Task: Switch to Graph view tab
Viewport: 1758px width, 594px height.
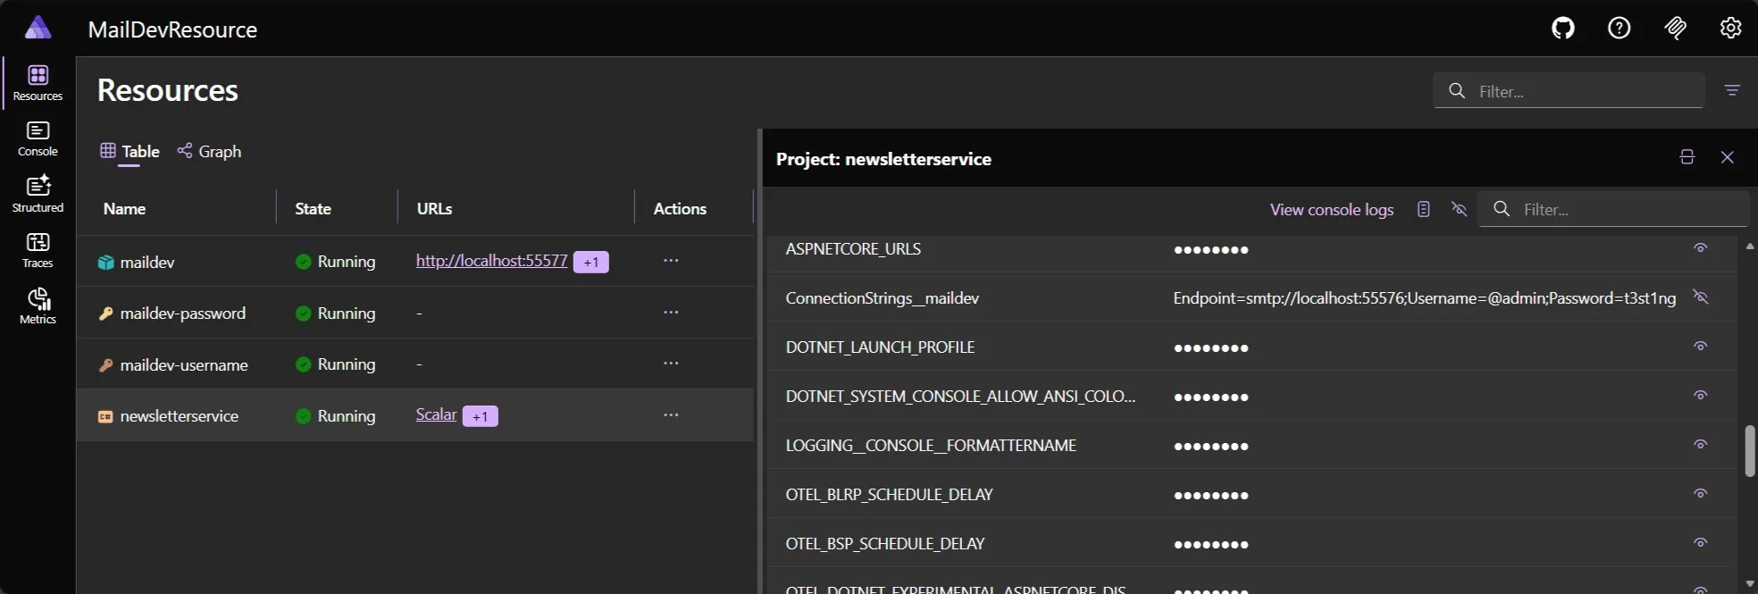Action: [209, 151]
